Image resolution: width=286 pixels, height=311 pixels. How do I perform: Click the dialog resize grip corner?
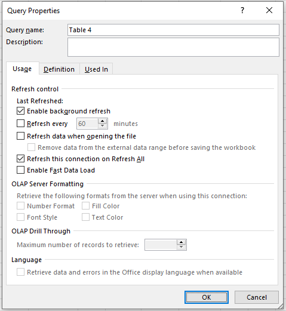[x=281, y=306]
